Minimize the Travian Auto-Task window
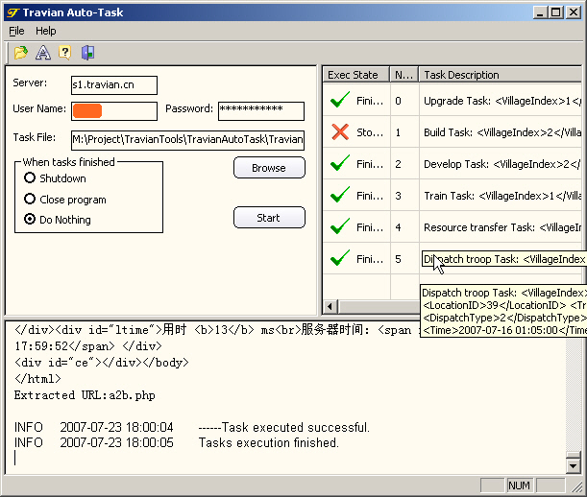Viewport: 587px width, 497px height. point(540,12)
